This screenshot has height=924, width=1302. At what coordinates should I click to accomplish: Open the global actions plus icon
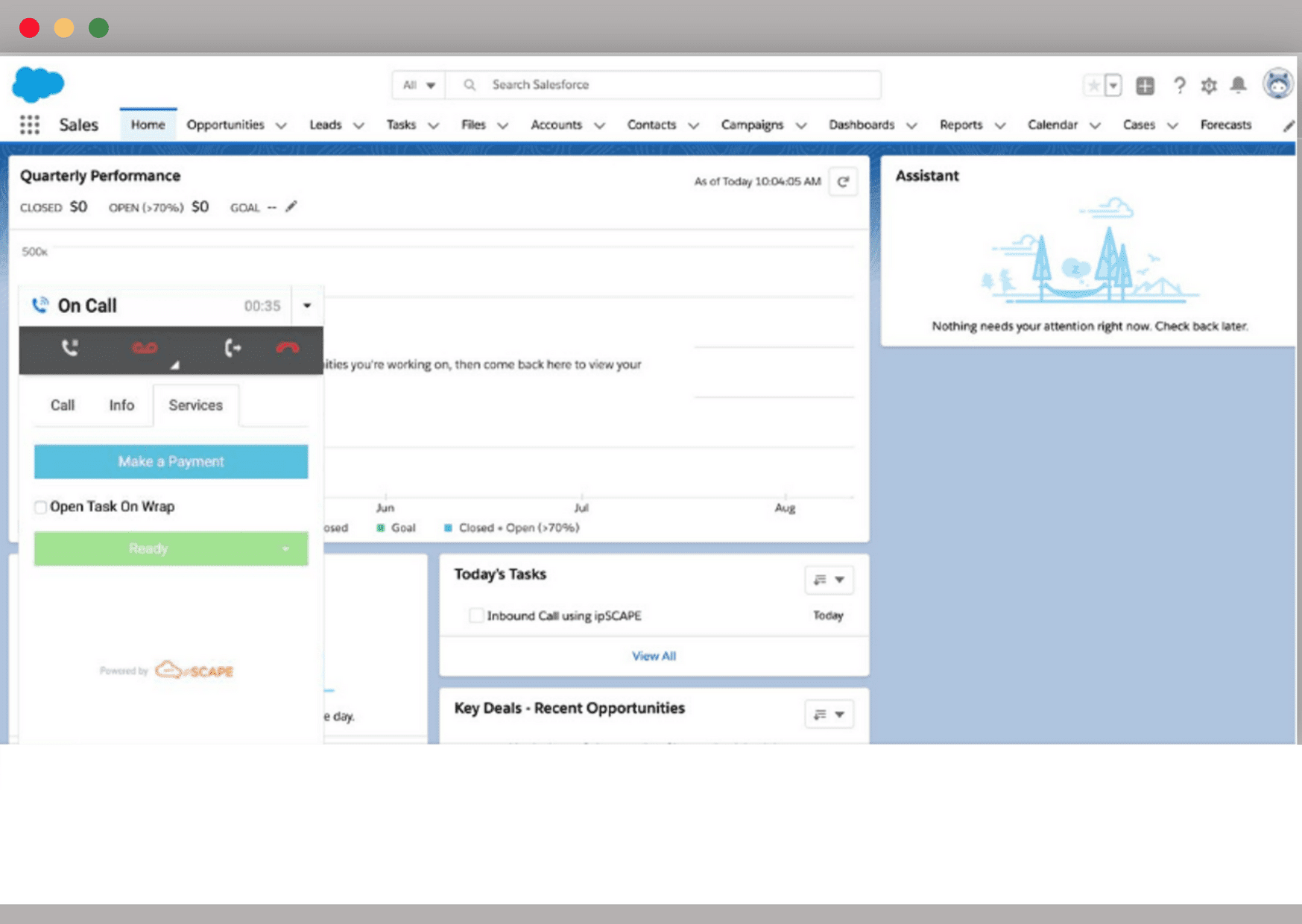[x=1145, y=86]
